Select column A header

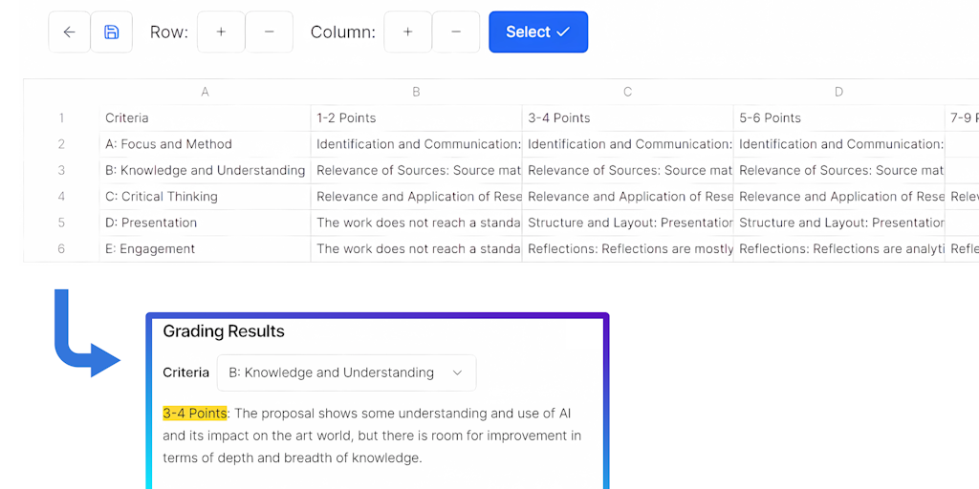[205, 93]
